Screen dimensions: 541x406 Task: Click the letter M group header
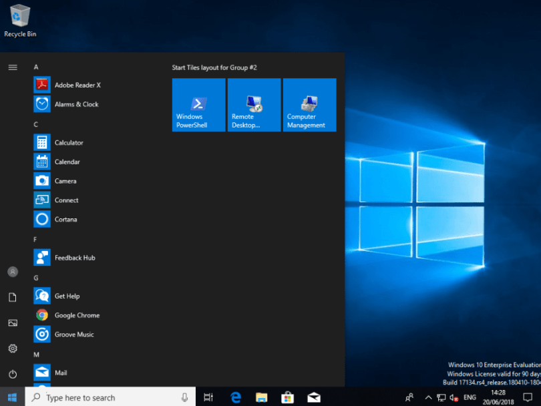pyautogui.click(x=36, y=355)
